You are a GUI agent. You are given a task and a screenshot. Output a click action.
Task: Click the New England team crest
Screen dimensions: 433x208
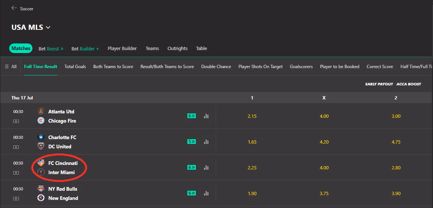(41, 198)
